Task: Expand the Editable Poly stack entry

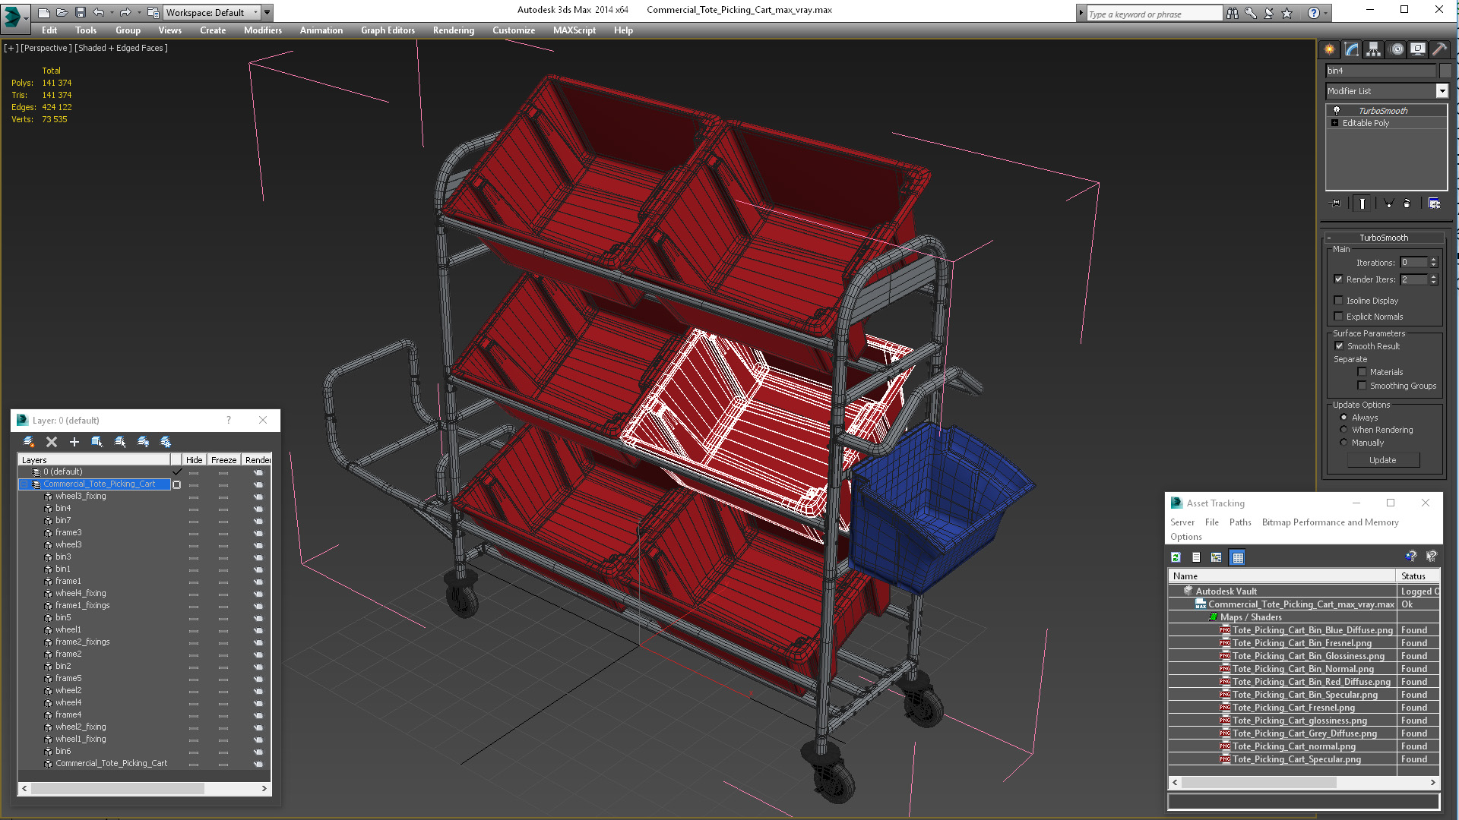Action: click(x=1334, y=123)
